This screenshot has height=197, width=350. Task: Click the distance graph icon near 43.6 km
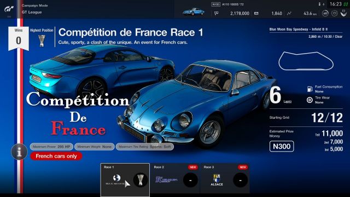[289, 13]
